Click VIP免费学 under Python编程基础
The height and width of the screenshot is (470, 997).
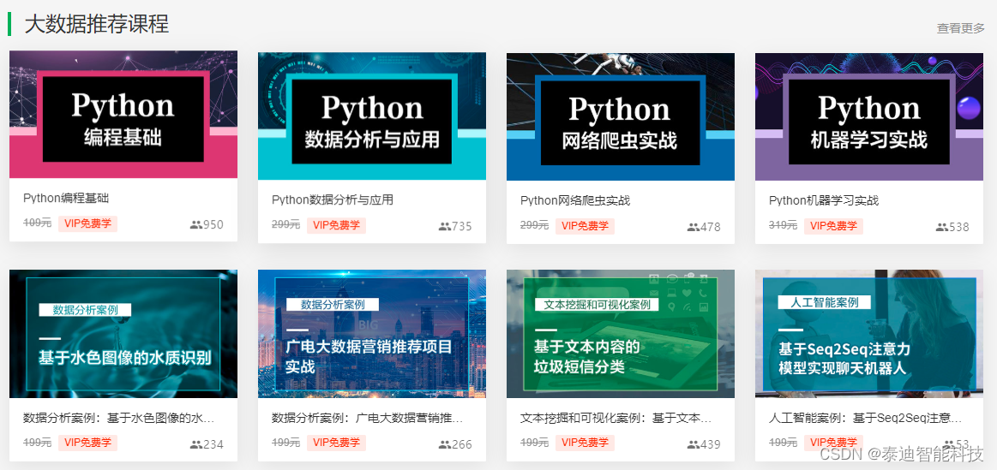coord(87,224)
